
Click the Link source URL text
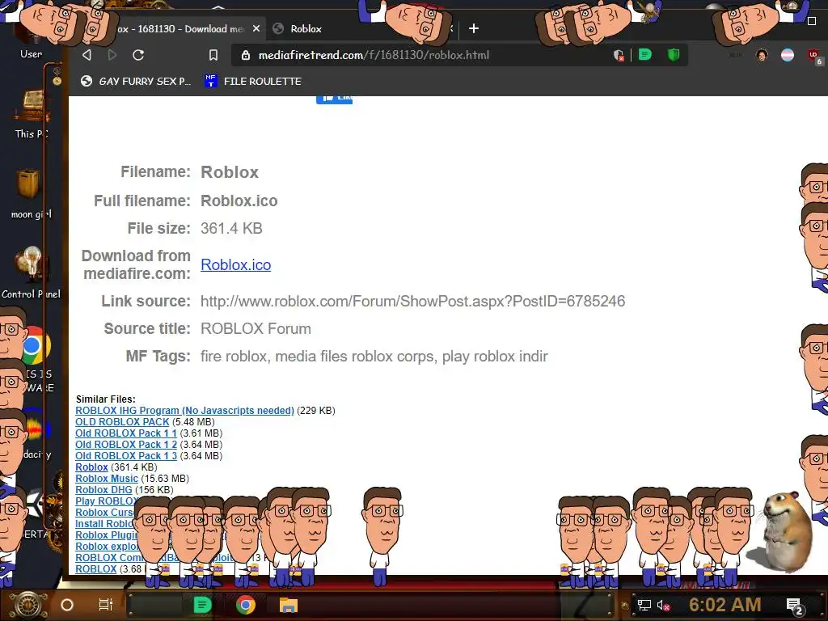point(412,301)
